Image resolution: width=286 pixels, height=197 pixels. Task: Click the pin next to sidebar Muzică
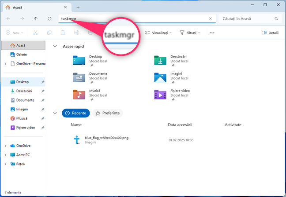click(x=43, y=118)
